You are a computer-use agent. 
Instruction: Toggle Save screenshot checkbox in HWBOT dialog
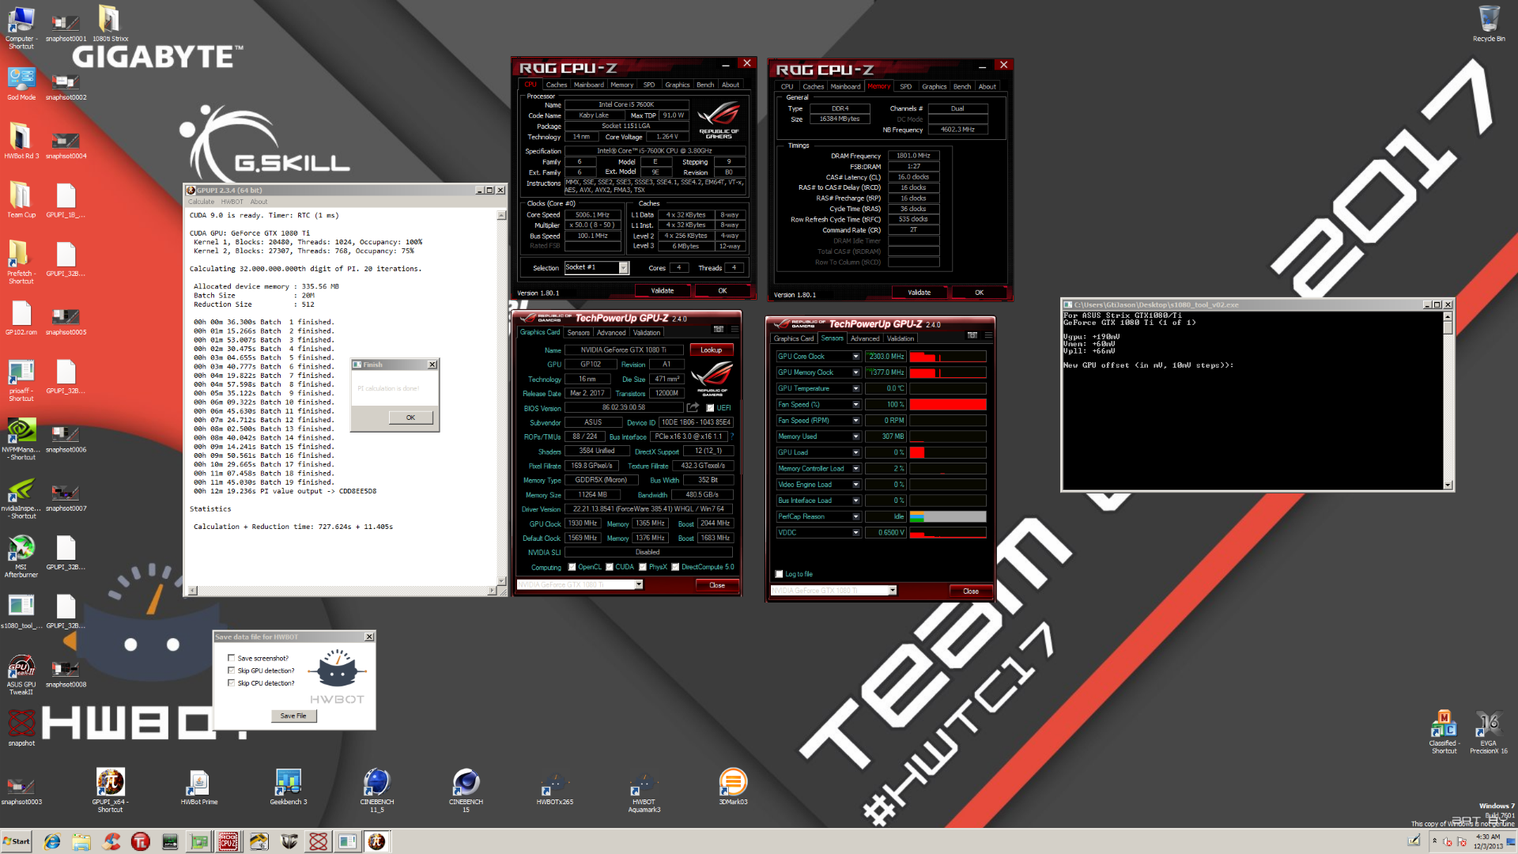pos(231,658)
